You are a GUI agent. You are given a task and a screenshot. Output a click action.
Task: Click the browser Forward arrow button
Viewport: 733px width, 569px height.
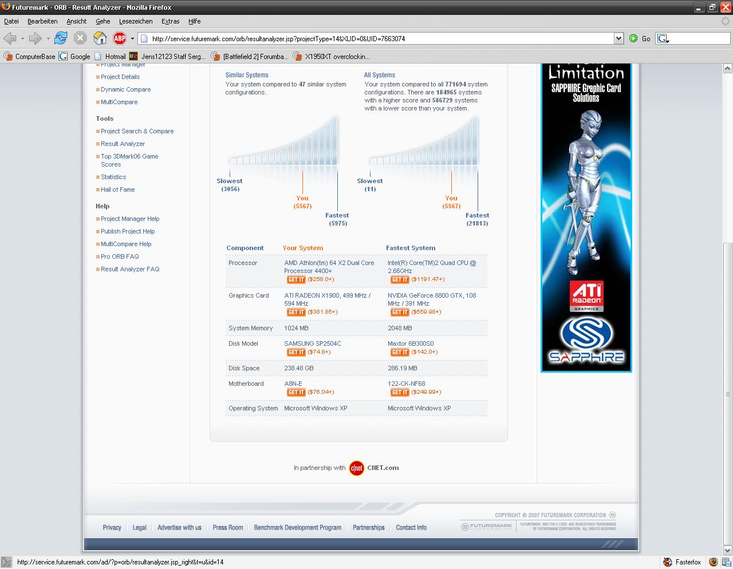pos(36,38)
